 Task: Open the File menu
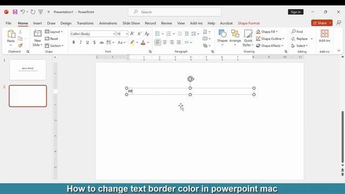[x=9, y=23]
